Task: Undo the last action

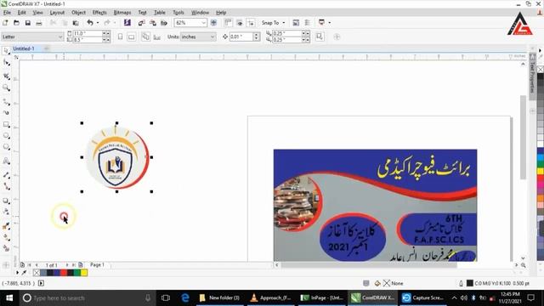Action: pyautogui.click(x=90, y=23)
